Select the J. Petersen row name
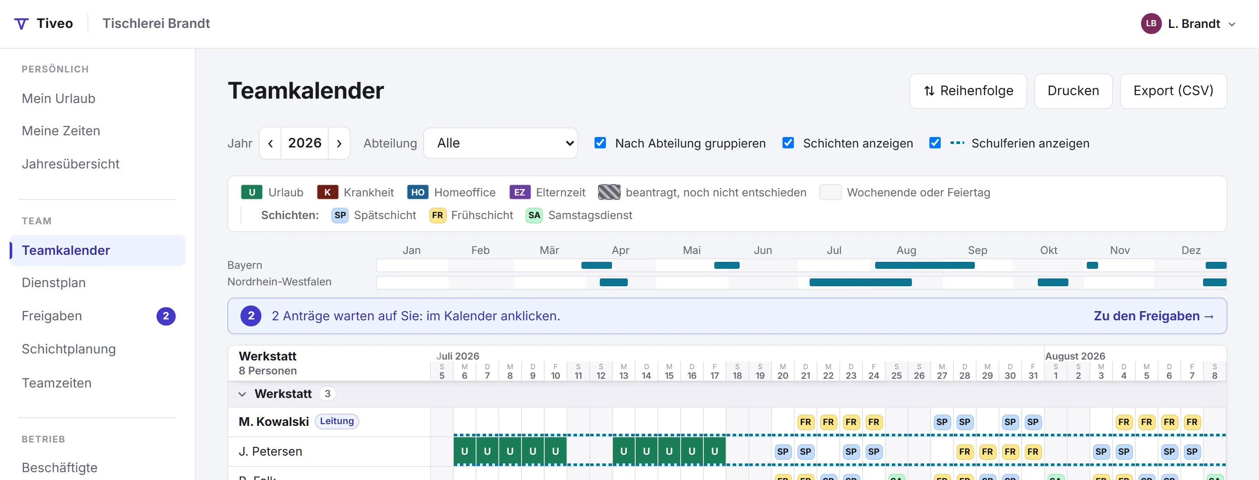The image size is (1259, 480). click(x=270, y=451)
